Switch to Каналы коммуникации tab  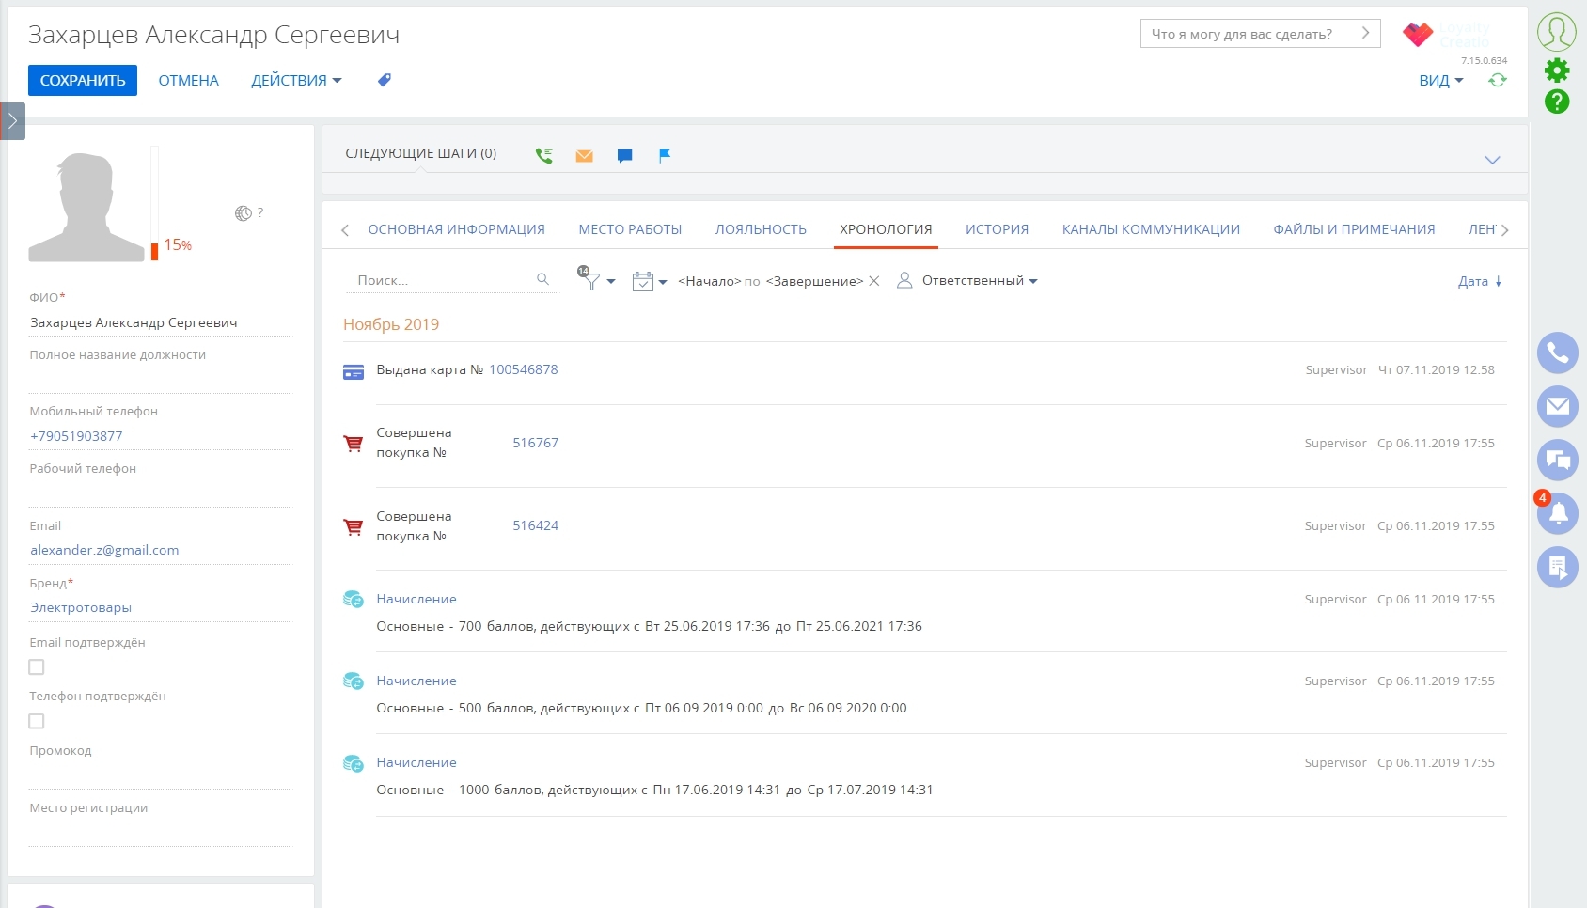click(1151, 229)
